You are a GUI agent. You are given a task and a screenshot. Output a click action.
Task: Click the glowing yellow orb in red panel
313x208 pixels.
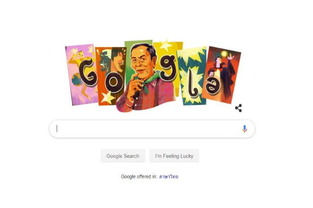point(224,54)
